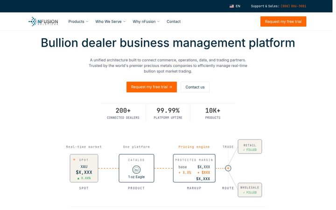Click the ROUTE label
The height and width of the screenshot is (210, 336).
(228, 188)
